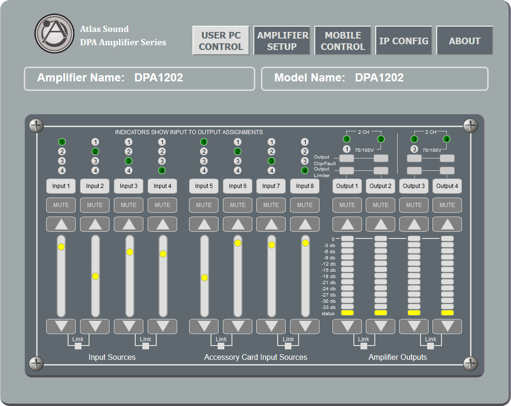Toggle the Link box between Inputs 1 and 2

tap(78, 346)
